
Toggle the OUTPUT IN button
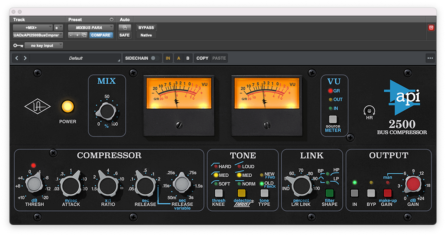(354, 193)
